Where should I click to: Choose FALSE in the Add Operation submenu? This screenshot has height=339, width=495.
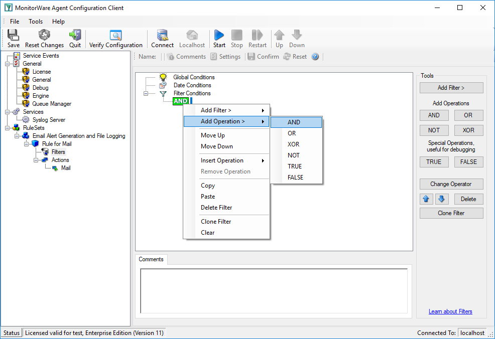(x=296, y=178)
